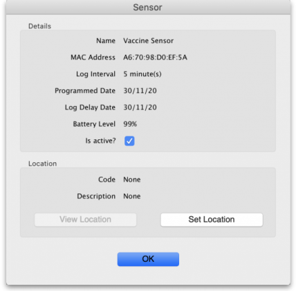Confirm with the OK button
296x291 pixels.
[x=148, y=259]
